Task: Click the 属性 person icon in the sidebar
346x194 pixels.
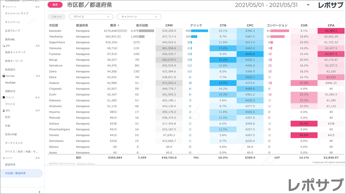Action: (3, 110)
